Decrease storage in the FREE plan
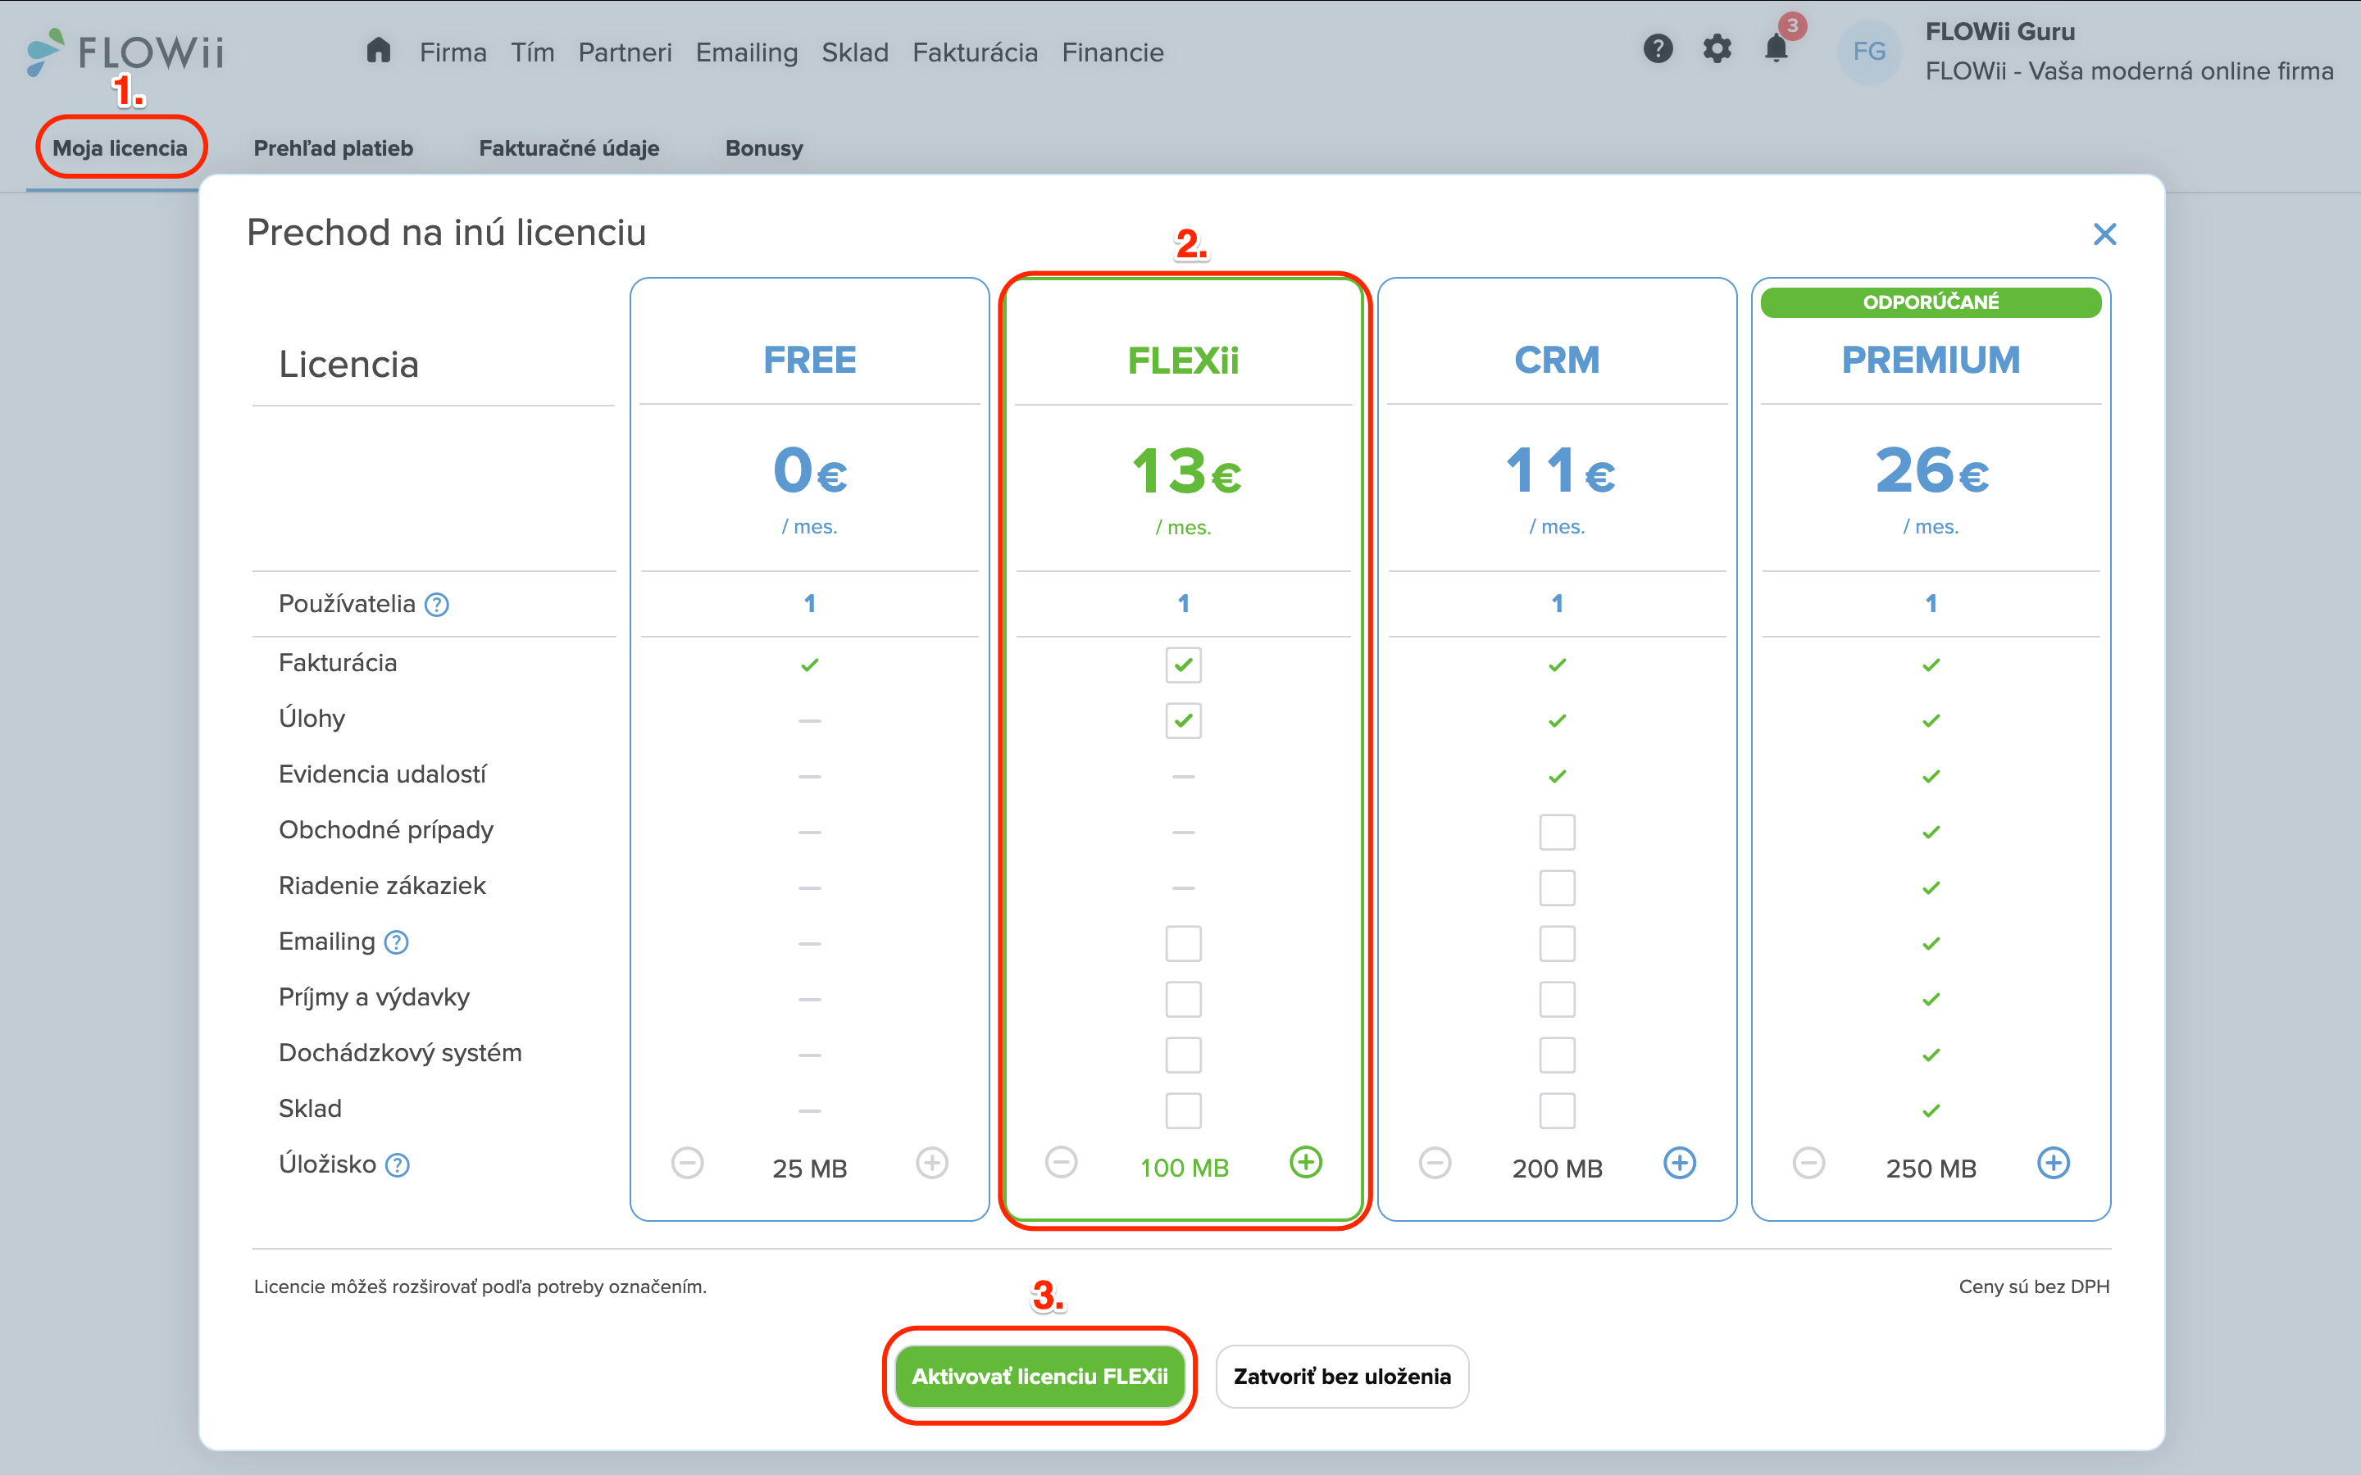Viewport: 2361px width, 1475px height. (687, 1163)
